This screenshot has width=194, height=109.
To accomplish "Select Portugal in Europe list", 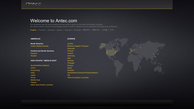I will pos(71,63).
